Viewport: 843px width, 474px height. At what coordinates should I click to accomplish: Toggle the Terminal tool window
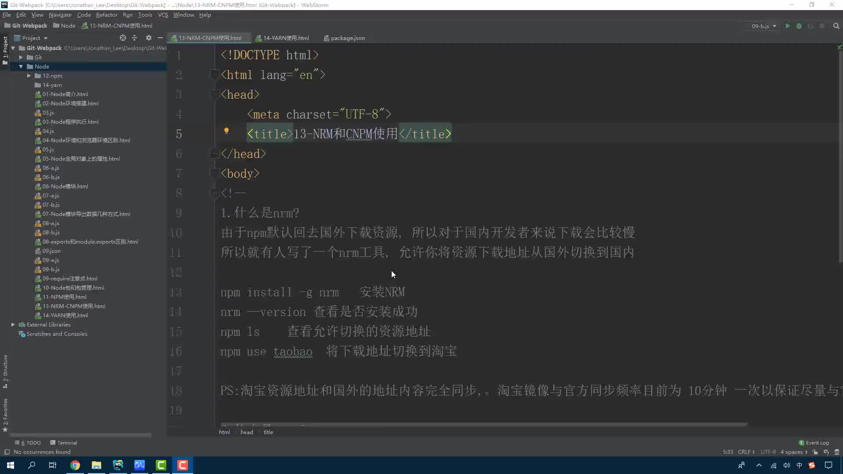tap(64, 442)
